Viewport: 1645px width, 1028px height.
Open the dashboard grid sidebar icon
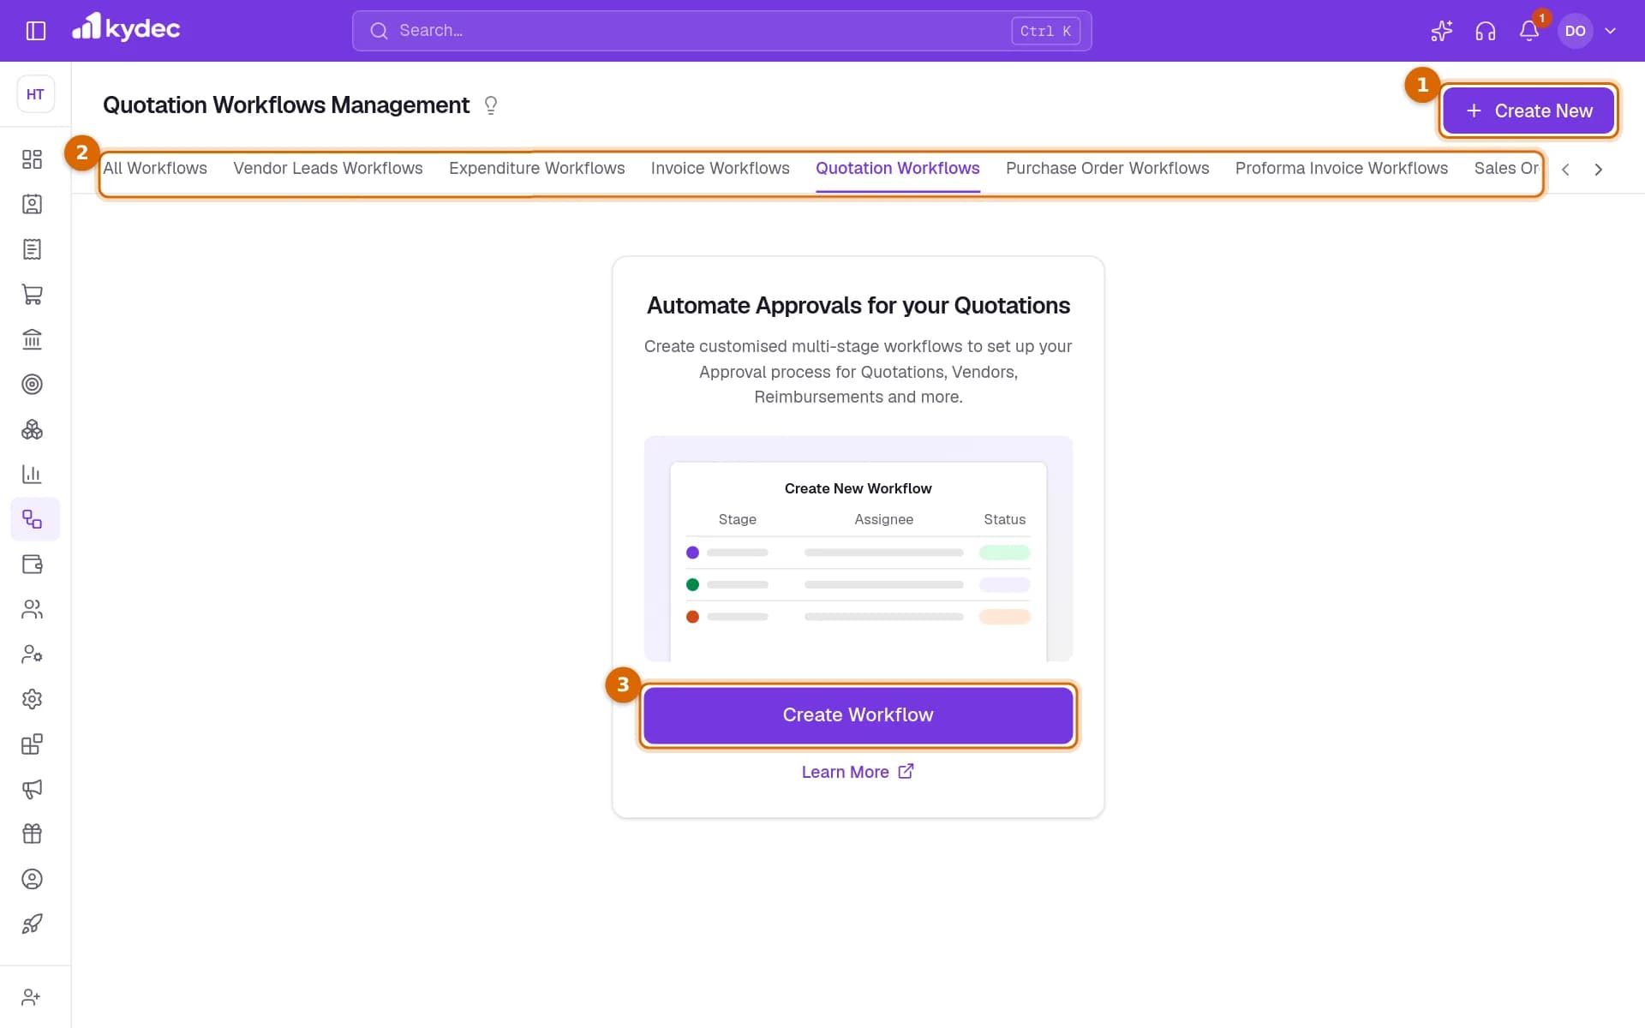point(32,159)
